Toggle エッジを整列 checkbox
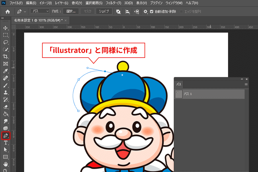This screenshot has width=258, height=172. 181,11
